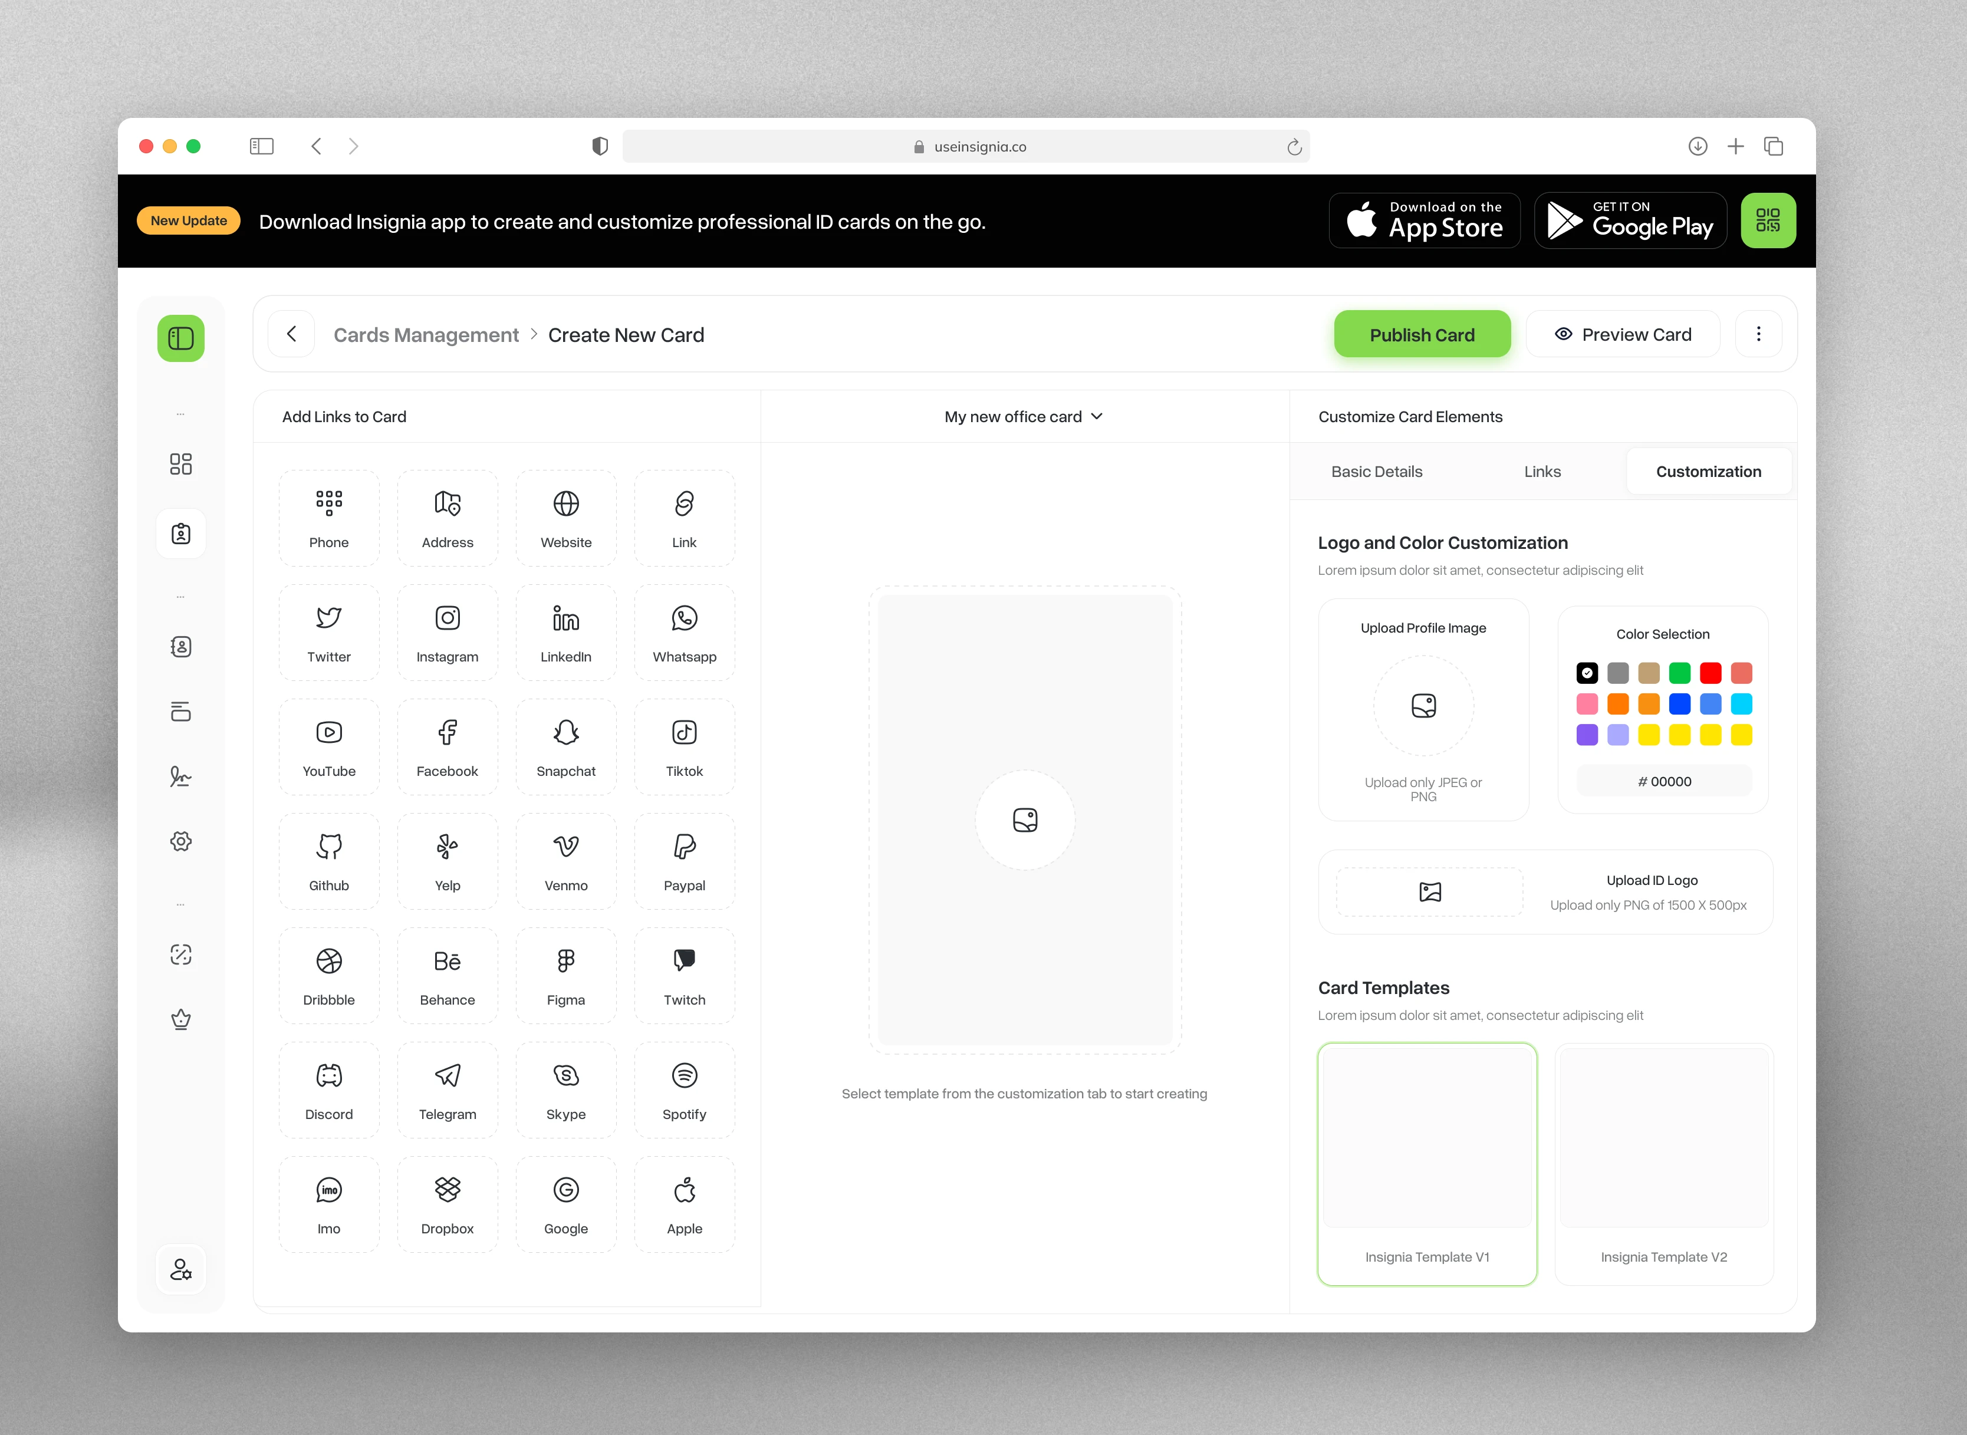Screen dimensions: 1967x1435
Task: Add a Whatsapp link to card
Action: click(x=684, y=633)
